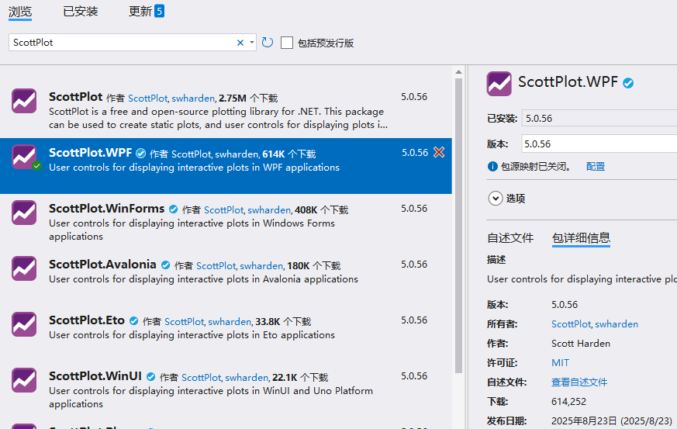This screenshot has height=429, width=677.
Task: Switch to the 已安装 installed tab
Action: (x=81, y=11)
